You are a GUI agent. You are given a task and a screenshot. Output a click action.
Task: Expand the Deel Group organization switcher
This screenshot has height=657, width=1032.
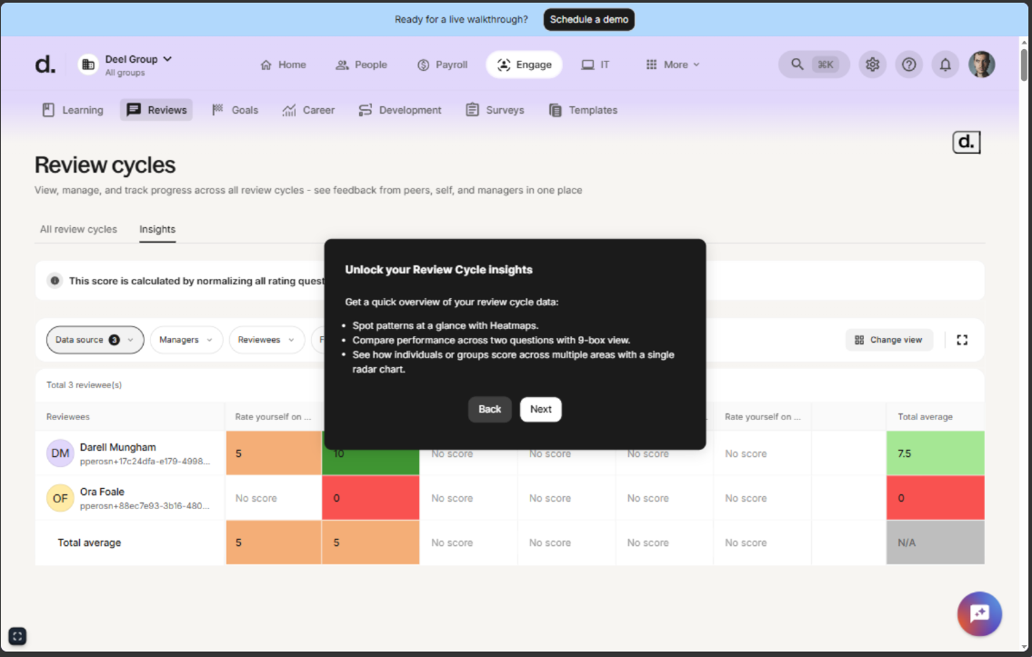tap(126, 65)
